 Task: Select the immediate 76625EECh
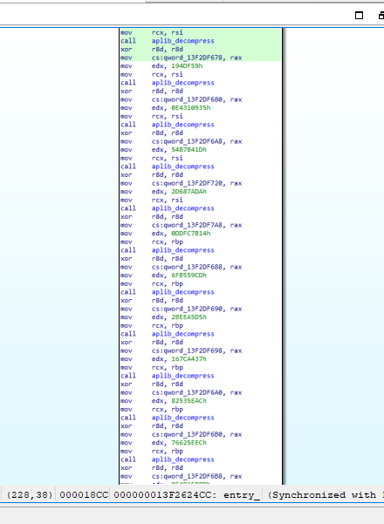(x=189, y=443)
